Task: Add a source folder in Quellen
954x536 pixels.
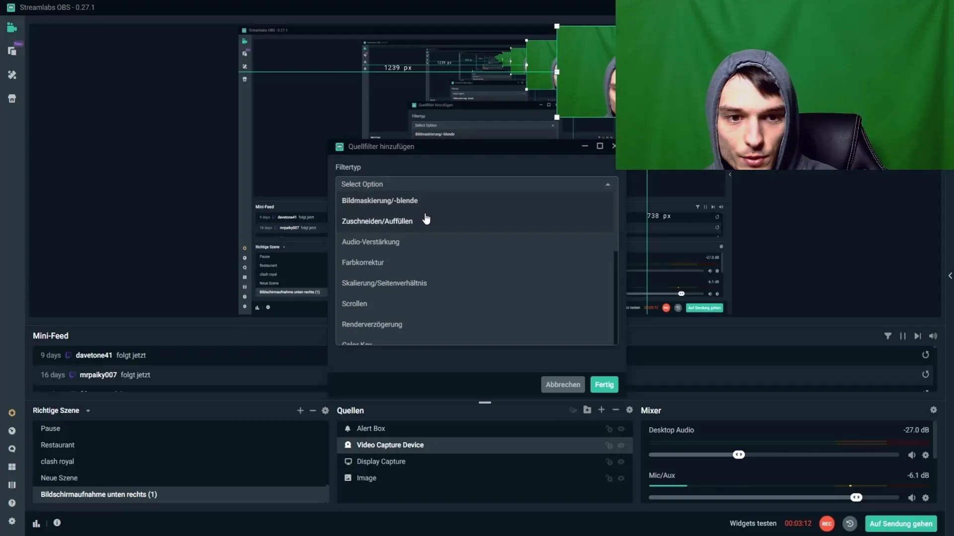Action: (587, 409)
